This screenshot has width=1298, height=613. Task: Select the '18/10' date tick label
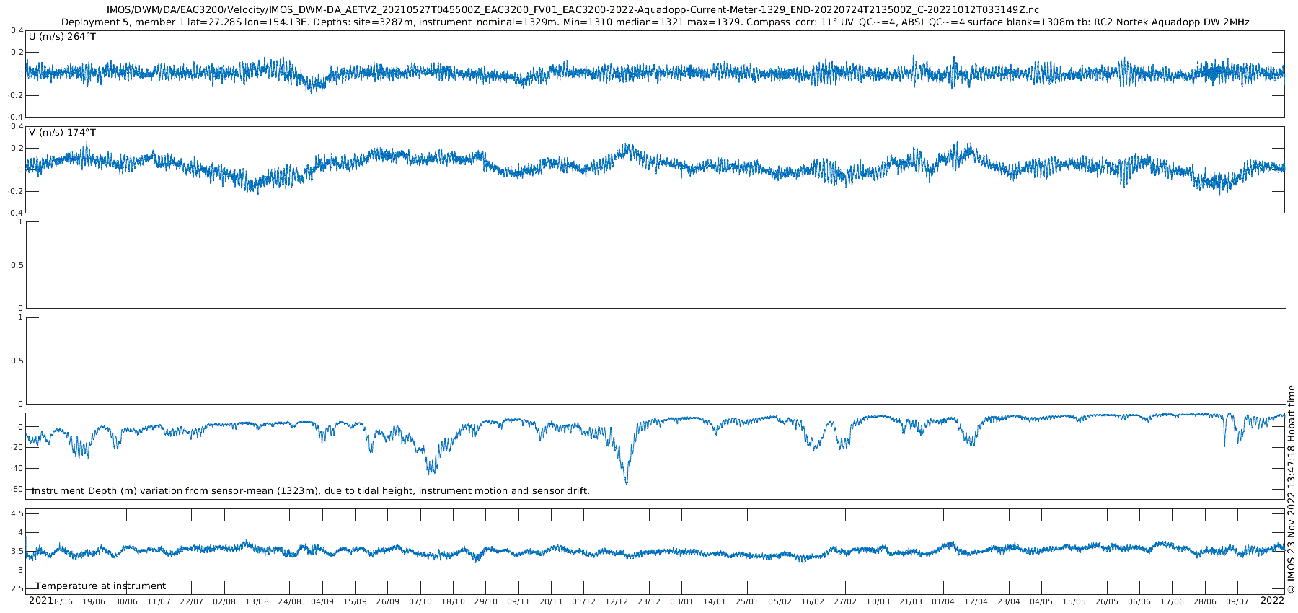(x=453, y=601)
